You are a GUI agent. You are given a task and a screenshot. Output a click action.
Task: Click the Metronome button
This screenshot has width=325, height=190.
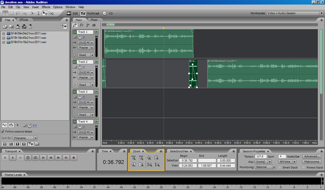pos(311,162)
